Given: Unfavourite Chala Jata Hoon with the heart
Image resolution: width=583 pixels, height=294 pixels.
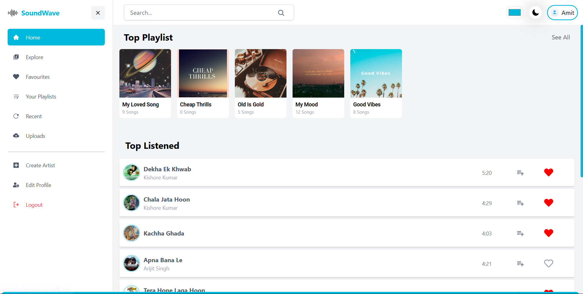Looking at the screenshot, I should (549, 203).
